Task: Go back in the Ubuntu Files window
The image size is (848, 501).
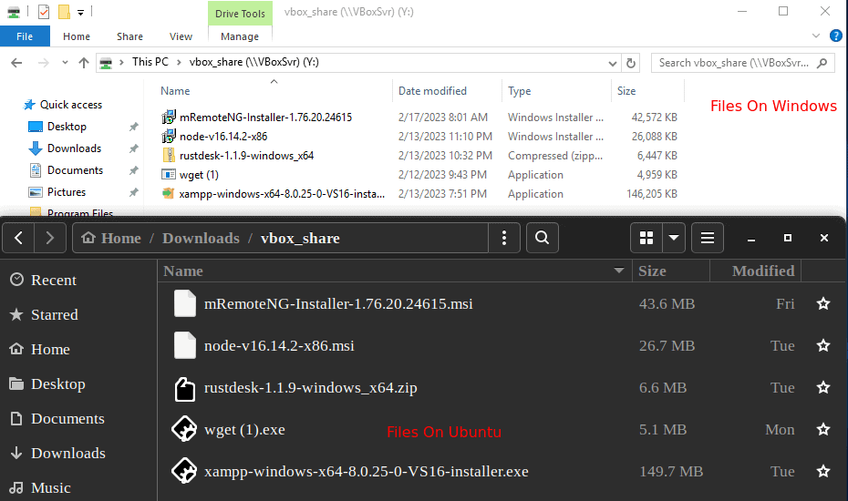Action: [x=18, y=238]
